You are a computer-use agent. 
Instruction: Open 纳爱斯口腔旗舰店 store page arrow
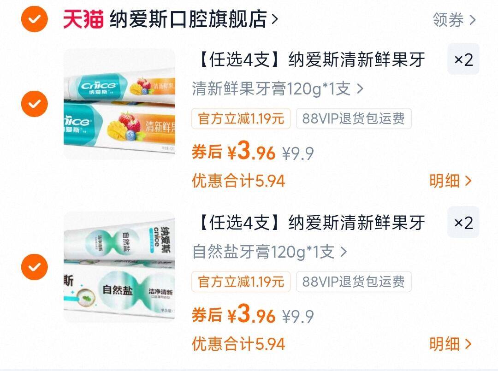pyautogui.click(x=275, y=19)
